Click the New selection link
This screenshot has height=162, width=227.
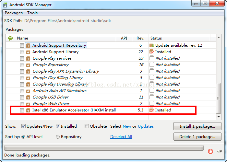pyautogui.click(x=127, y=126)
